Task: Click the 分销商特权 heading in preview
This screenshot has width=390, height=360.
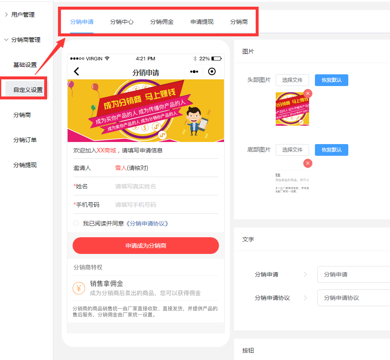Action: tap(88, 267)
